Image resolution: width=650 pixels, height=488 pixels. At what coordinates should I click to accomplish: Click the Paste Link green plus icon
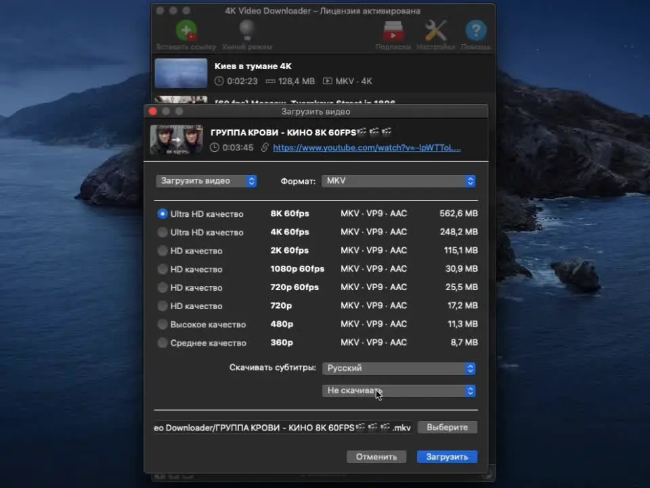186,31
